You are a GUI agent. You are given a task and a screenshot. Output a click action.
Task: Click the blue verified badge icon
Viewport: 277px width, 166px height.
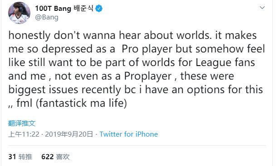[x=99, y=9]
